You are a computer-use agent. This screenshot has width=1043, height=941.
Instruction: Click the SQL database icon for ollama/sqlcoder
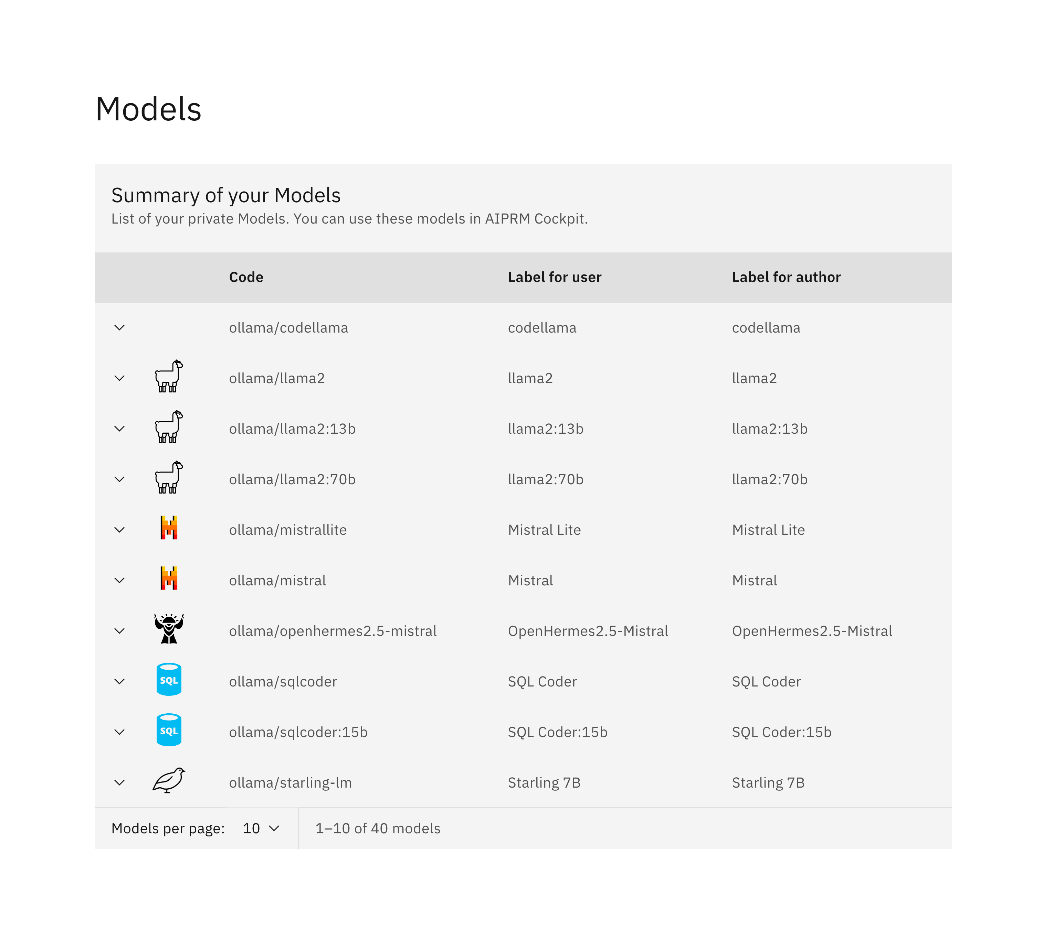pyautogui.click(x=169, y=679)
